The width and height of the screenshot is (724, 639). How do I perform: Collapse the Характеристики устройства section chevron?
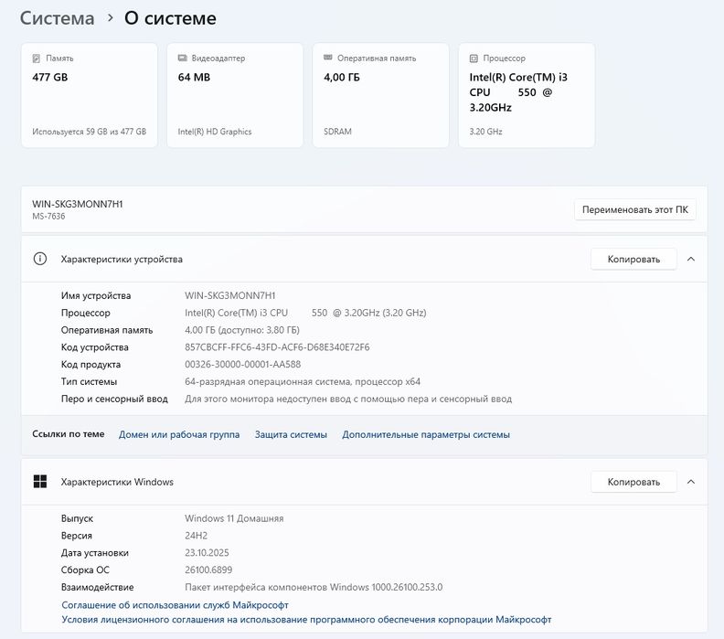691,259
